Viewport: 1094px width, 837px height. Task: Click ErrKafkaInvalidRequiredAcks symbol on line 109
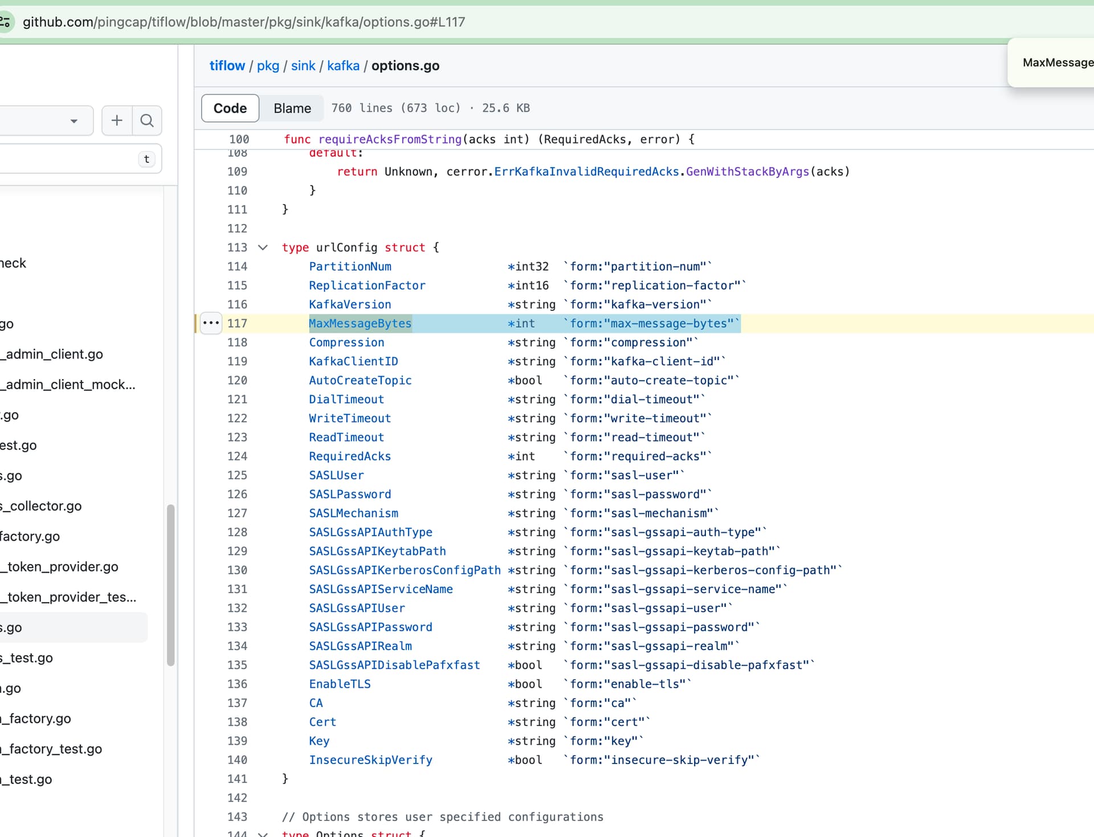[586, 172]
